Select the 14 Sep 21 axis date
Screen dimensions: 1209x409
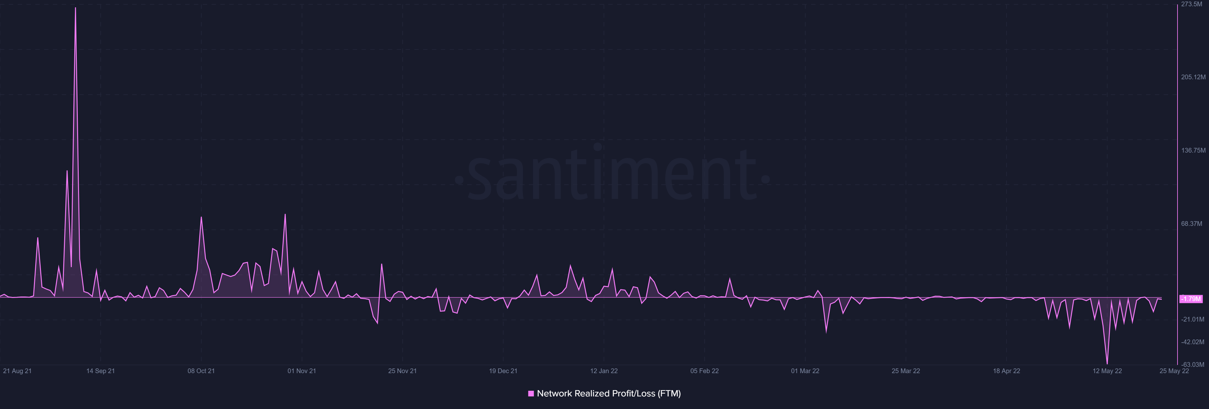pyautogui.click(x=100, y=371)
